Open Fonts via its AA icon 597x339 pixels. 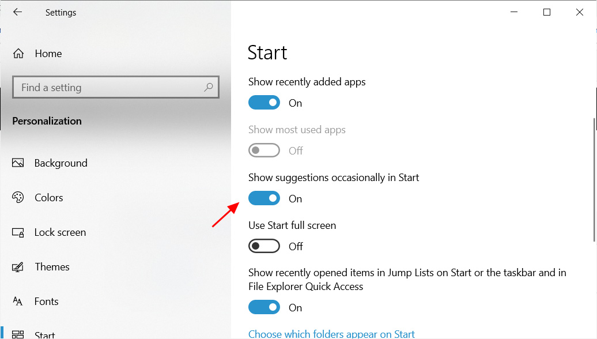click(x=18, y=302)
